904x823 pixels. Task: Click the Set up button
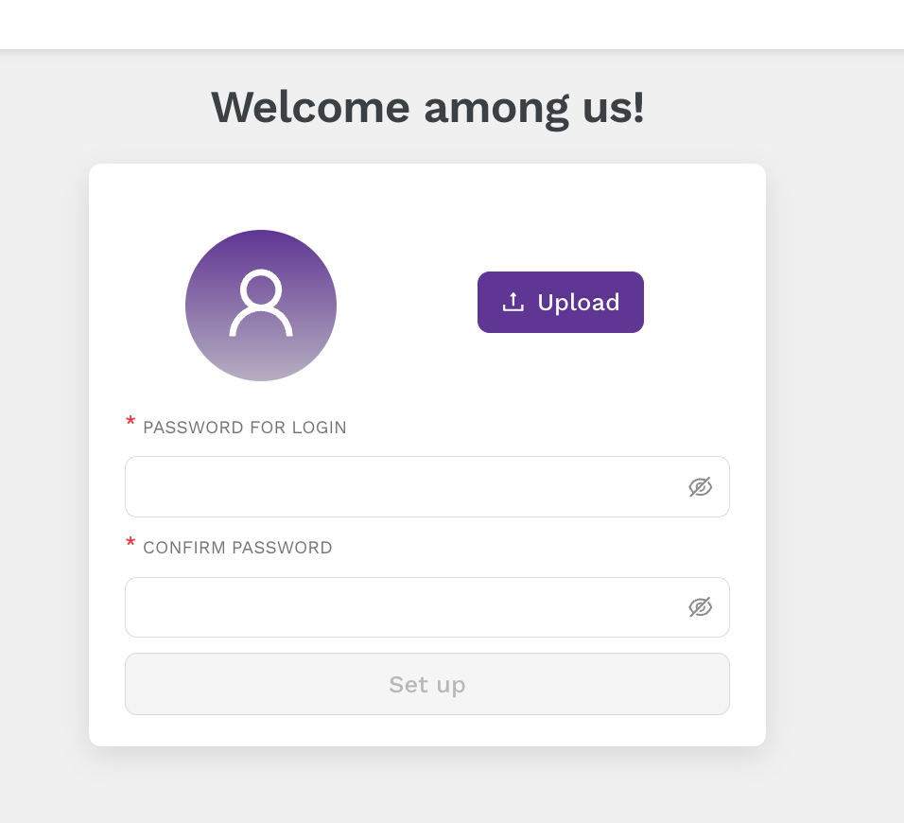(427, 684)
